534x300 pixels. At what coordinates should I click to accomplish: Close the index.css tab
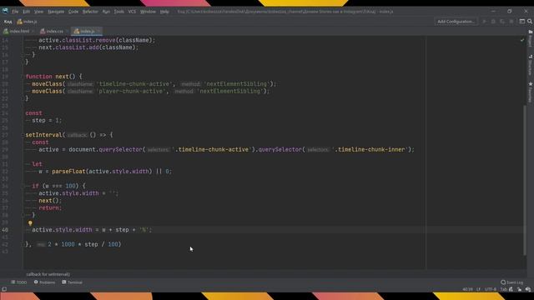67,32
